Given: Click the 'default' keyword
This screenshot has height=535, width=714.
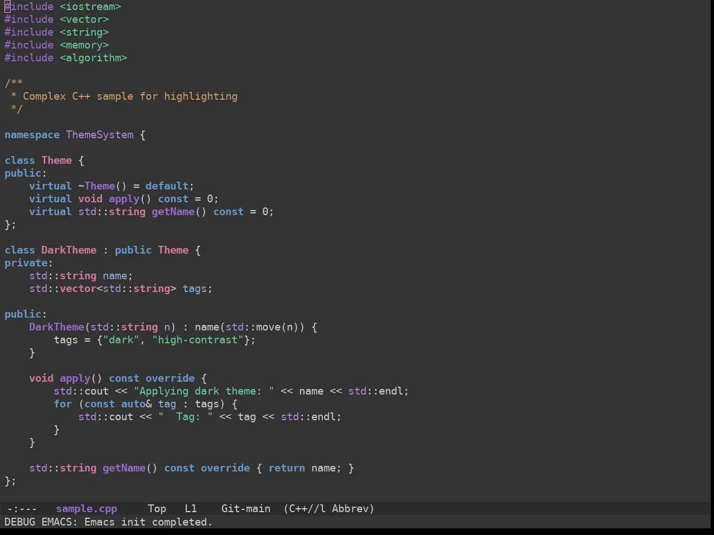Looking at the screenshot, I should click(x=167, y=186).
